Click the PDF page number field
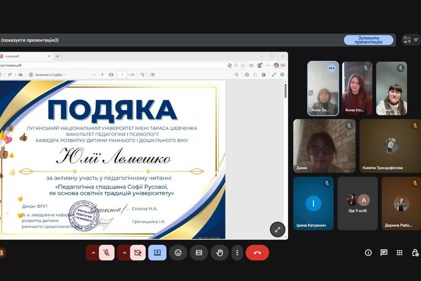 coord(122,74)
